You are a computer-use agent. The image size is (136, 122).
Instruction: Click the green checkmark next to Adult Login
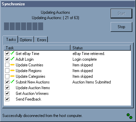12,59
